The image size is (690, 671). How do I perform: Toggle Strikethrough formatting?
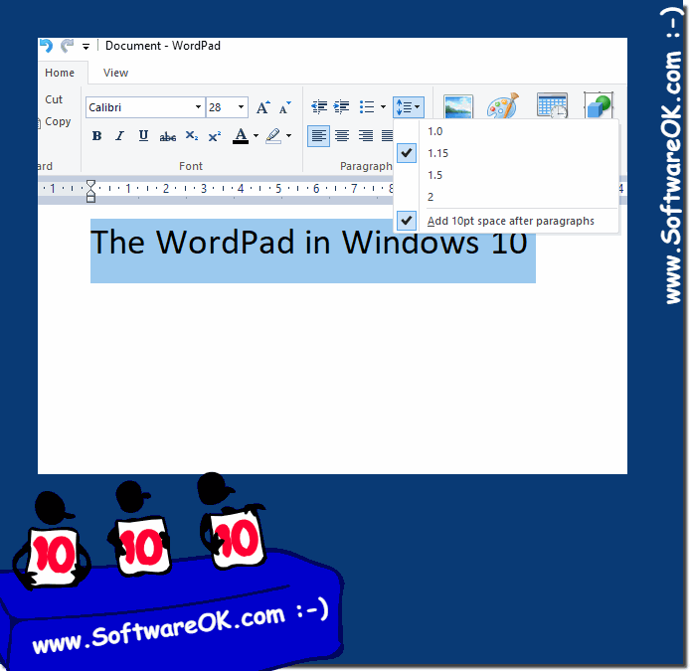[168, 136]
